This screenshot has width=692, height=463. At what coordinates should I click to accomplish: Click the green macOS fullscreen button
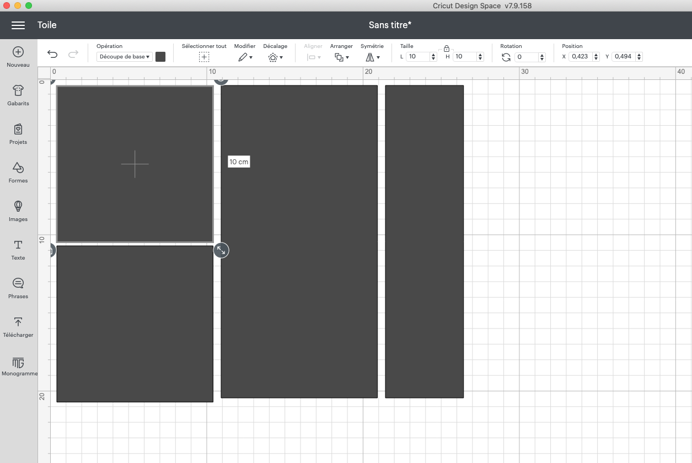(29, 6)
